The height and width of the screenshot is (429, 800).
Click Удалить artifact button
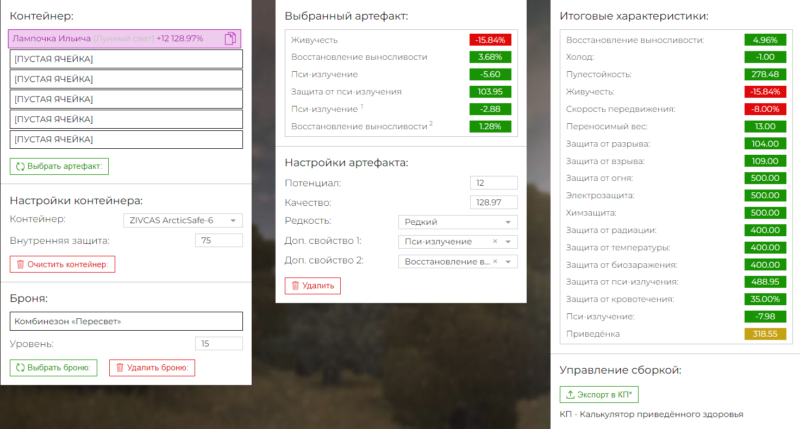[x=312, y=286]
